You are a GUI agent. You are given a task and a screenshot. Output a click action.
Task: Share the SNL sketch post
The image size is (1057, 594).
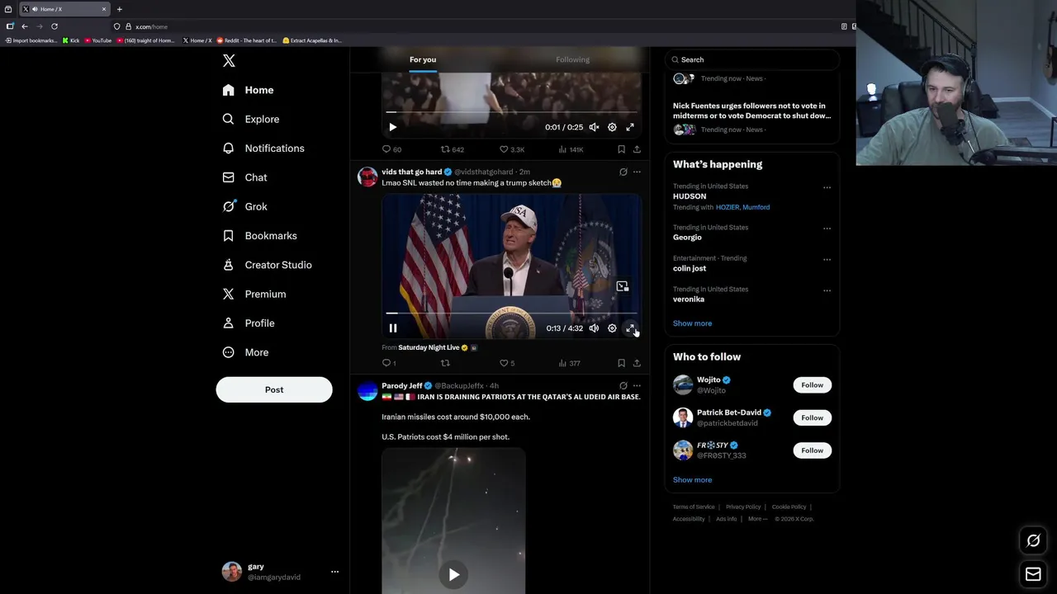coord(637,363)
